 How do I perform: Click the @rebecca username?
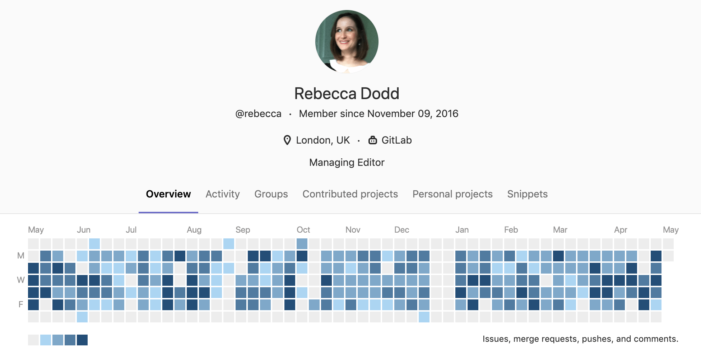pyautogui.click(x=258, y=113)
